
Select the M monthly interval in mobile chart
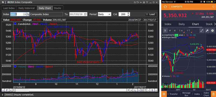coord(174,31)
